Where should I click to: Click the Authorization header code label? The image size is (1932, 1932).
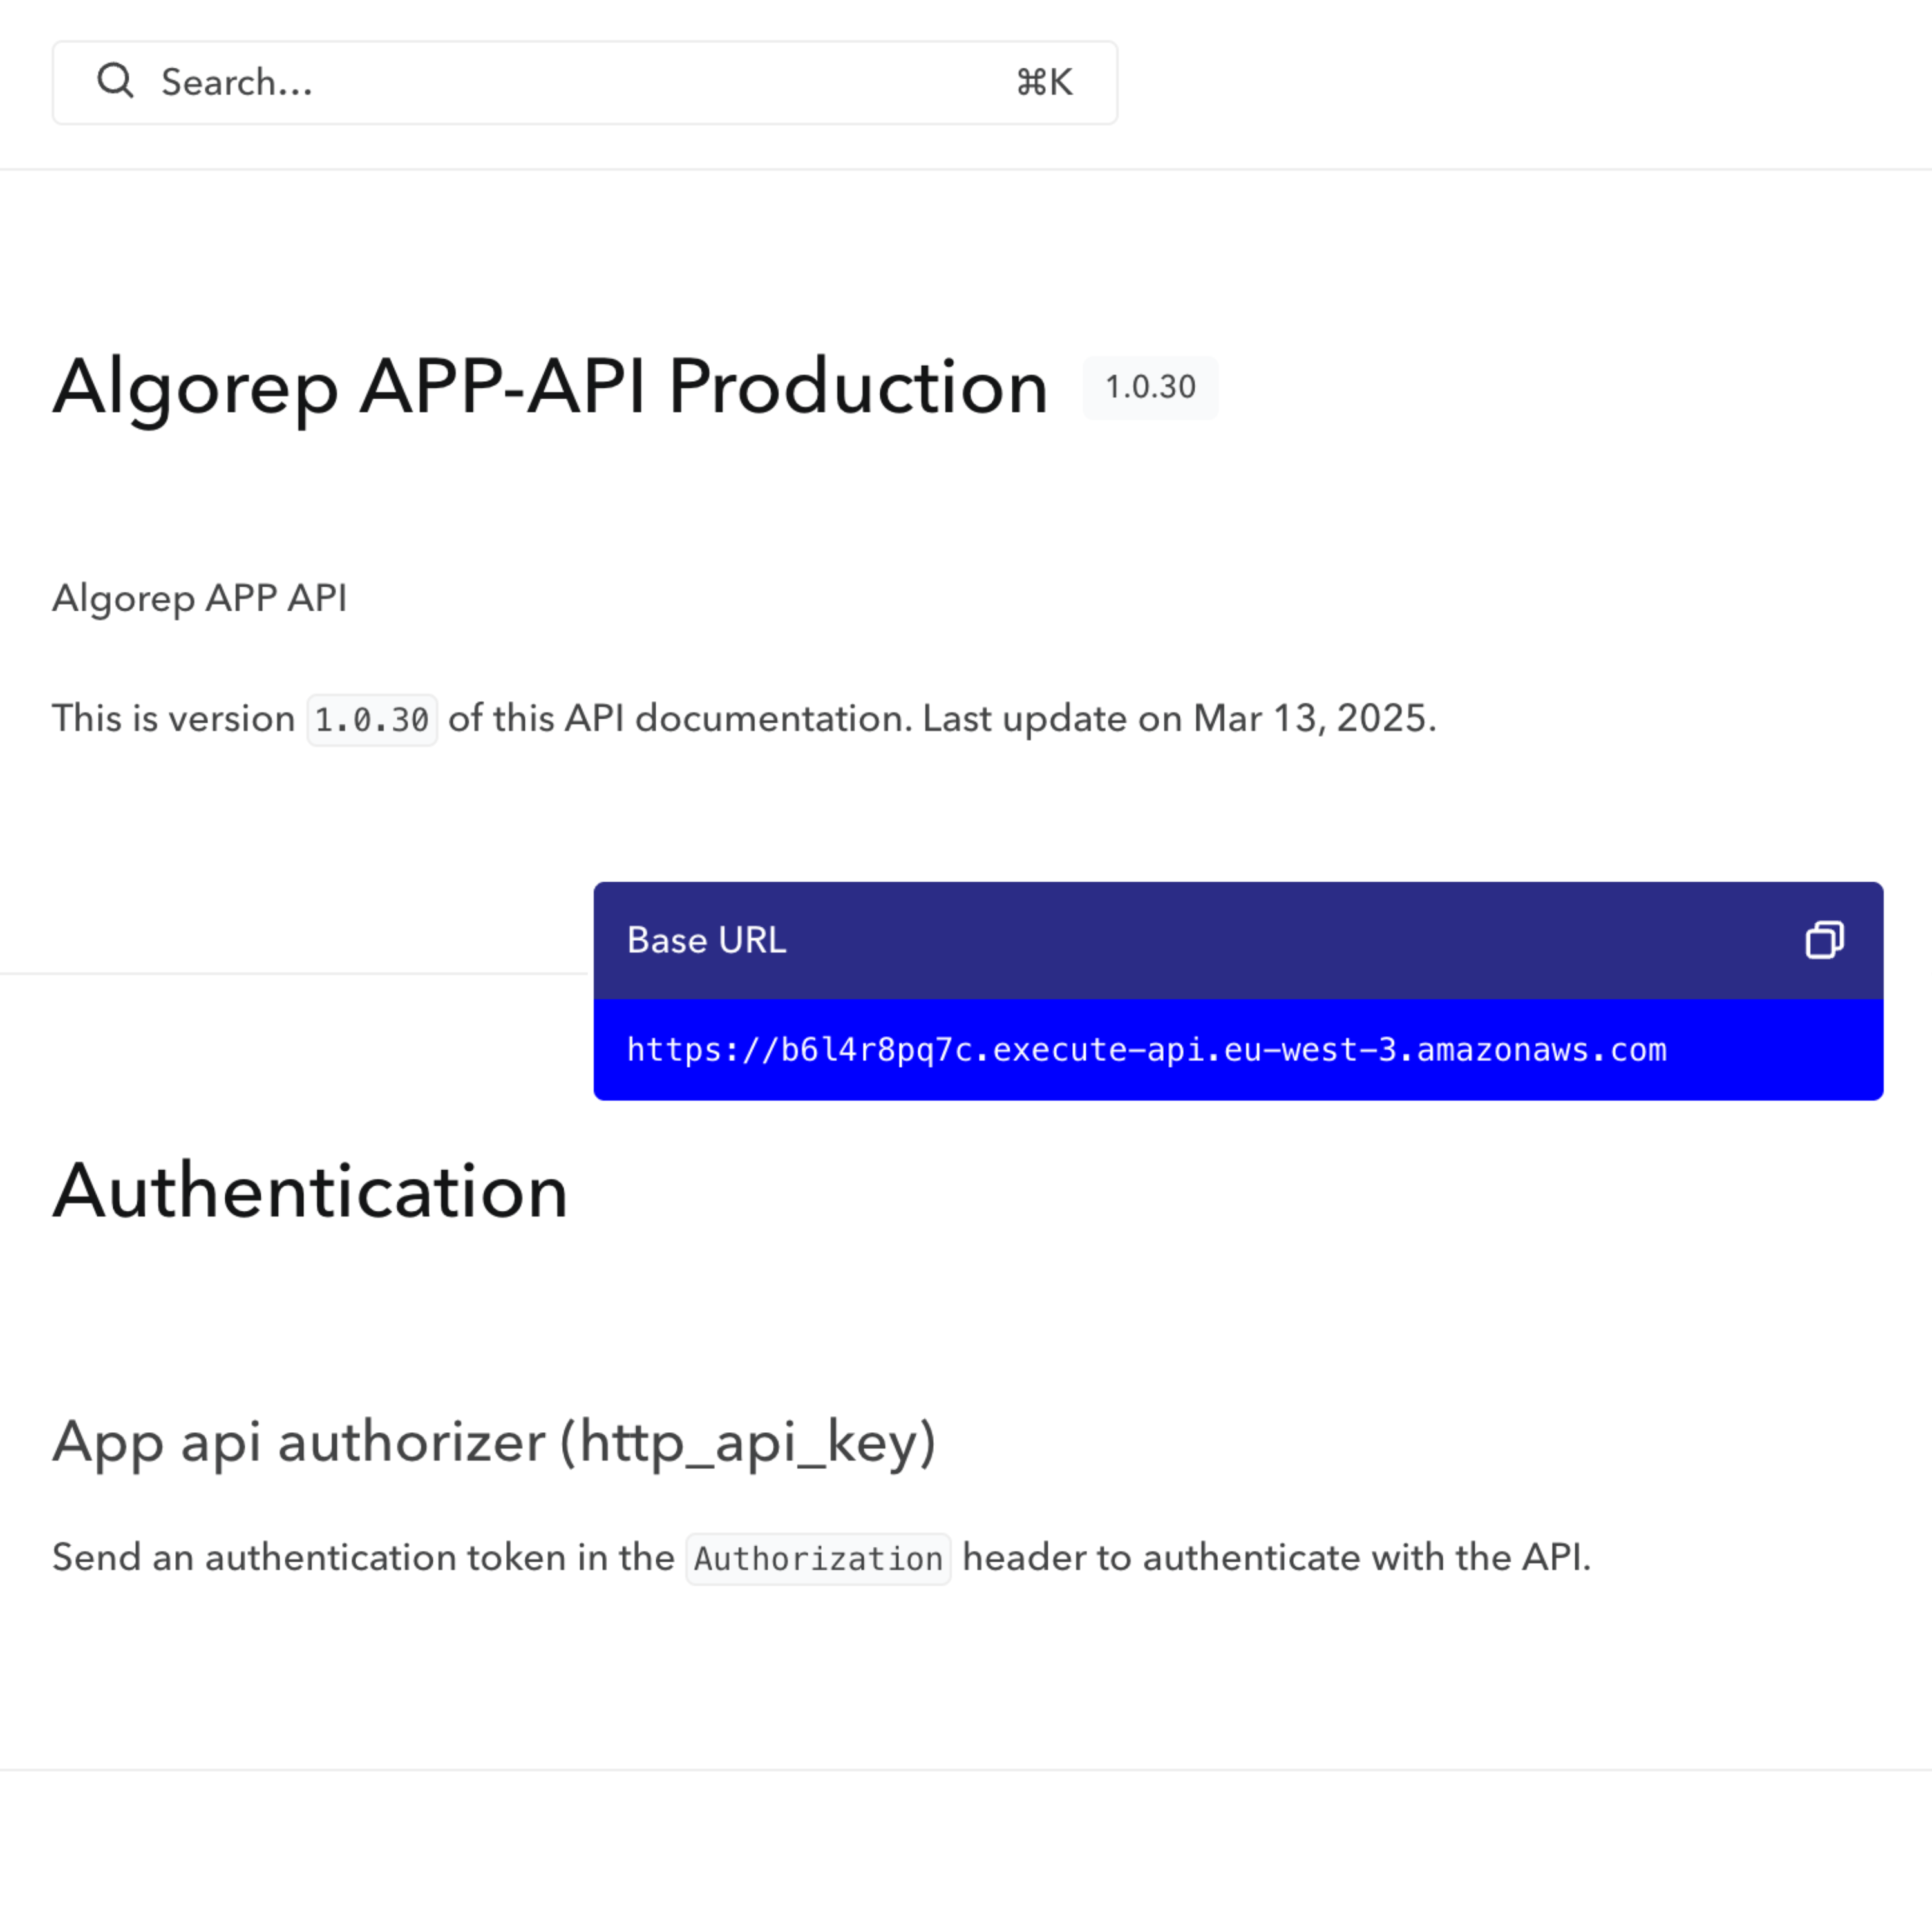coord(818,1559)
